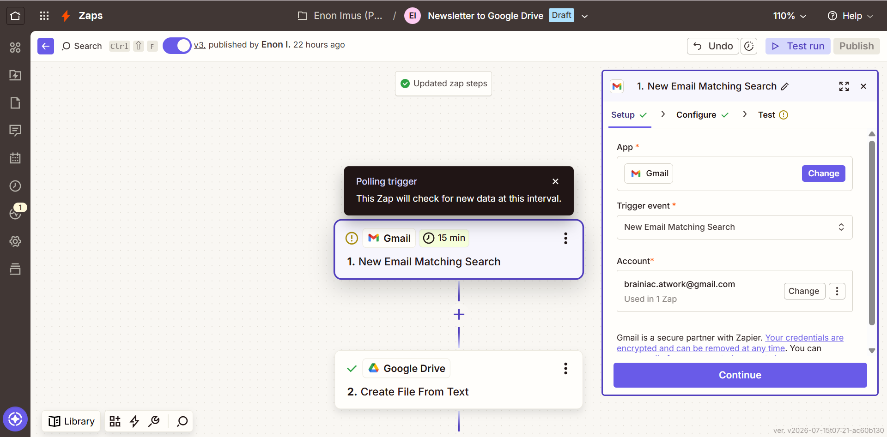Click the warning icon on Gmail step

click(x=352, y=238)
